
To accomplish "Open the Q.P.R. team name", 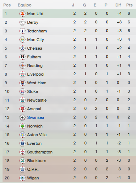I will click(x=33, y=169).
